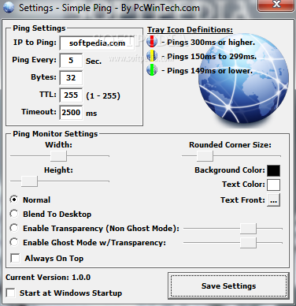Click the large blue globe image
The width and height of the screenshot is (296, 306).
(243, 78)
